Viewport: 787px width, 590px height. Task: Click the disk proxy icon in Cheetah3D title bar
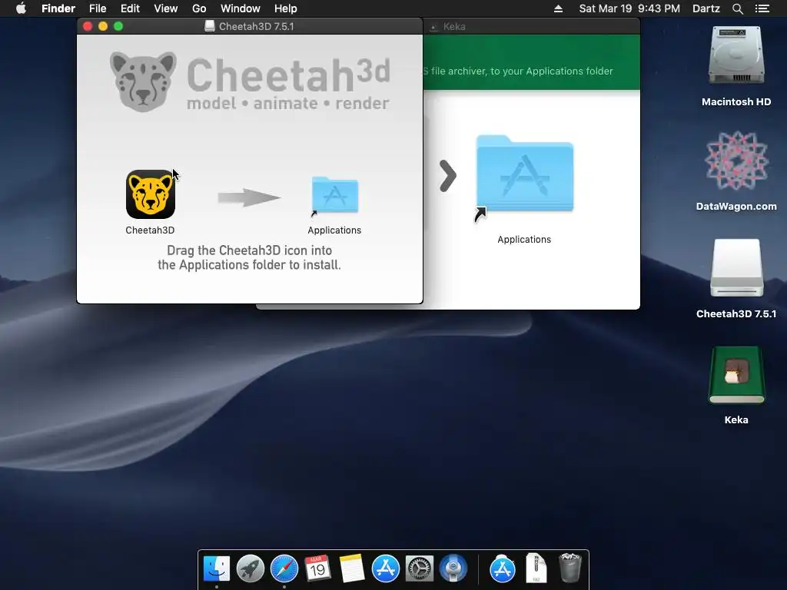click(x=210, y=26)
